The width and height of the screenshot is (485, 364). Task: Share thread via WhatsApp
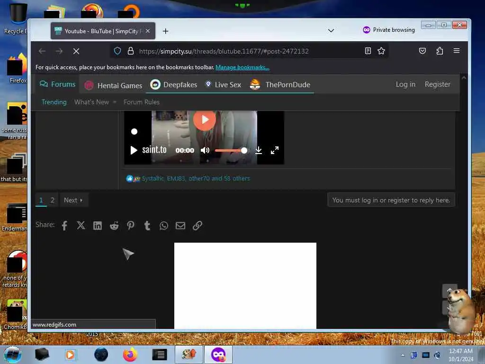[x=163, y=226]
